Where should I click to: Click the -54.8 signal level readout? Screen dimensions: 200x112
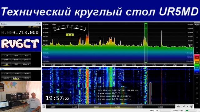[x=70, y=35]
